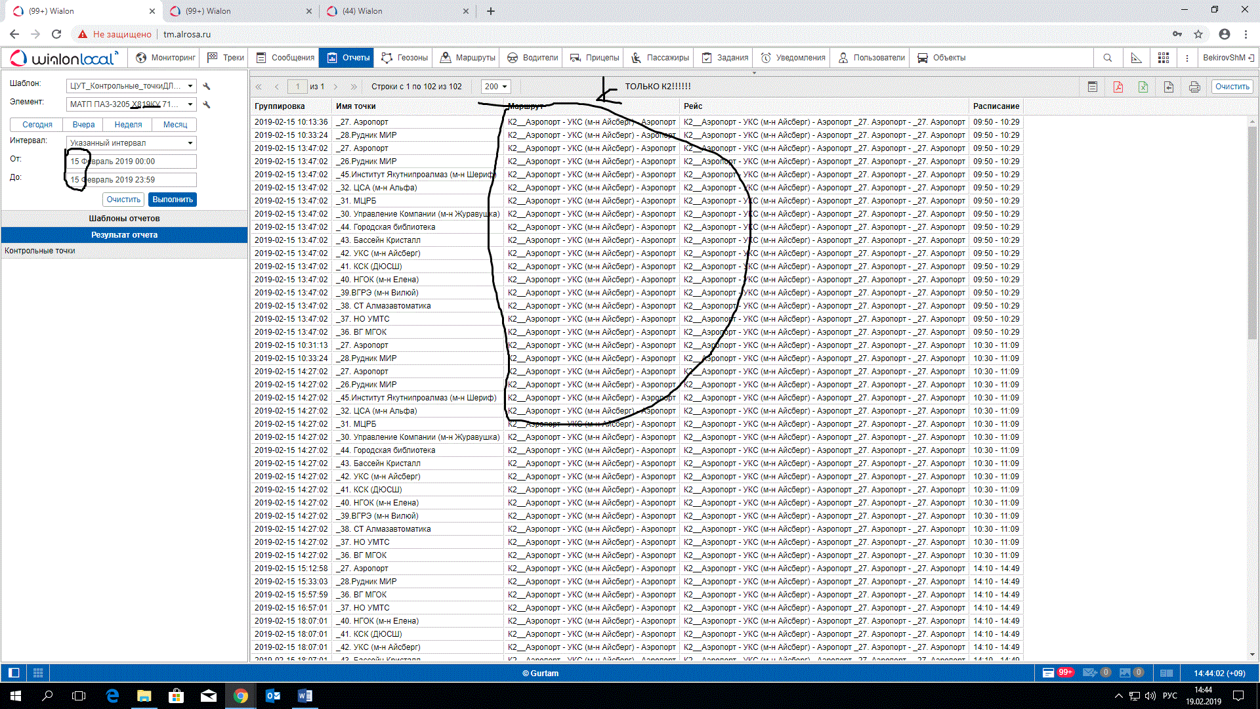
Task: Open the distance measurement ruler tool
Action: [x=1136, y=58]
